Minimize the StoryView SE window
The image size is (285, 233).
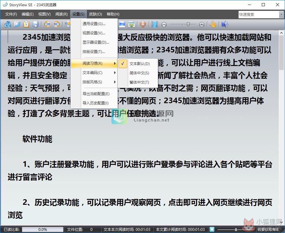[249, 5]
